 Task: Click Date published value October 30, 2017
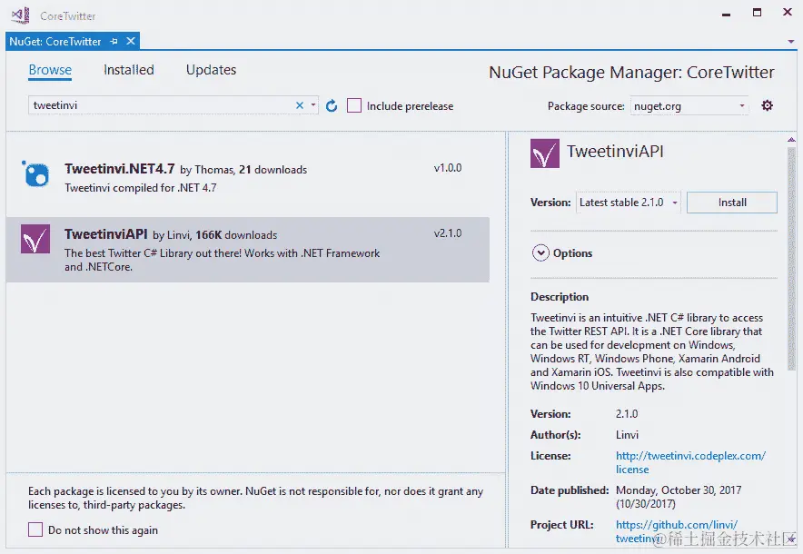coord(679,497)
